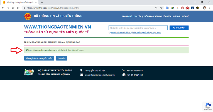Click the phone number +84-24-35564944
The width and height of the screenshot is (213, 112).
pos(134,70)
